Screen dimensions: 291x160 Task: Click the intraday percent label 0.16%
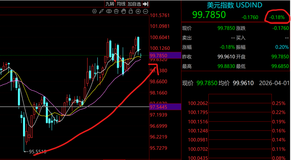tap(279, 131)
